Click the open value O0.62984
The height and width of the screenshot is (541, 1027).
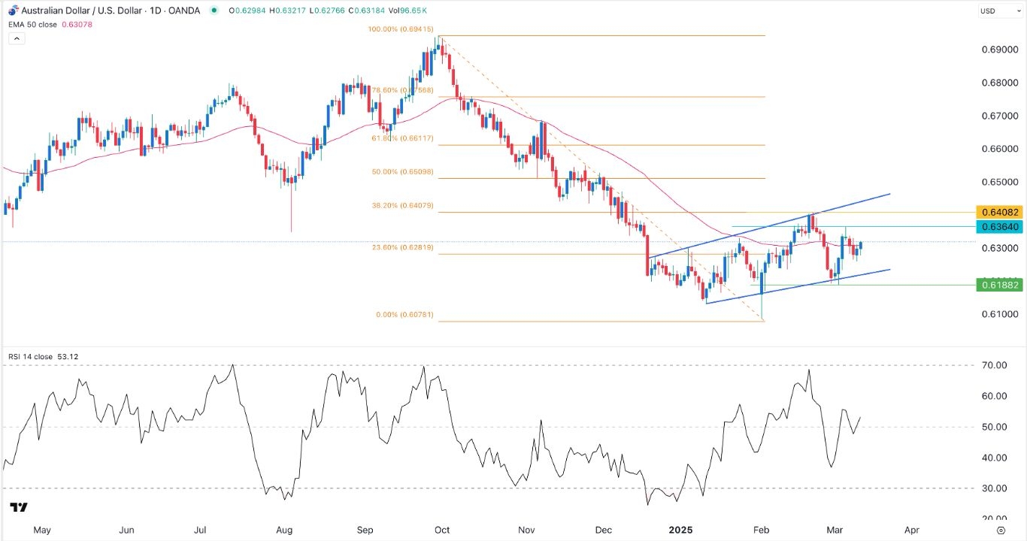click(247, 11)
